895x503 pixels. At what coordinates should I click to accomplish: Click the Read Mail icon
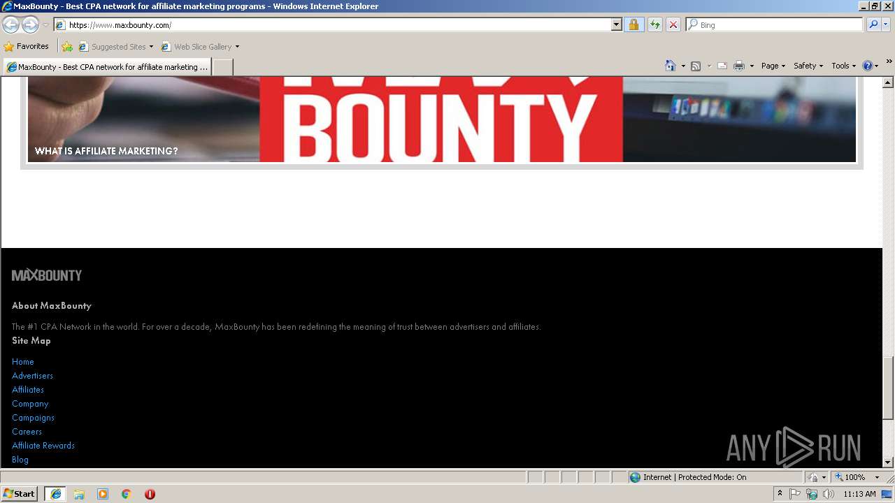pyautogui.click(x=722, y=66)
